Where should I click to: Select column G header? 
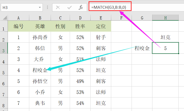(x=142, y=18)
